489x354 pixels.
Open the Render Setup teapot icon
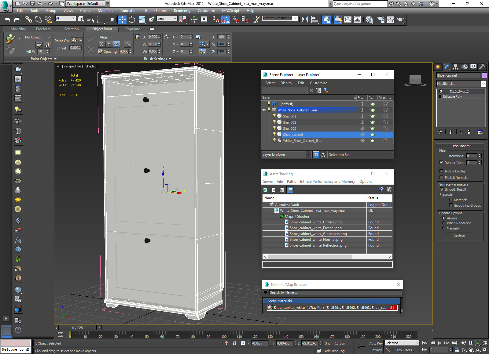pos(381,20)
